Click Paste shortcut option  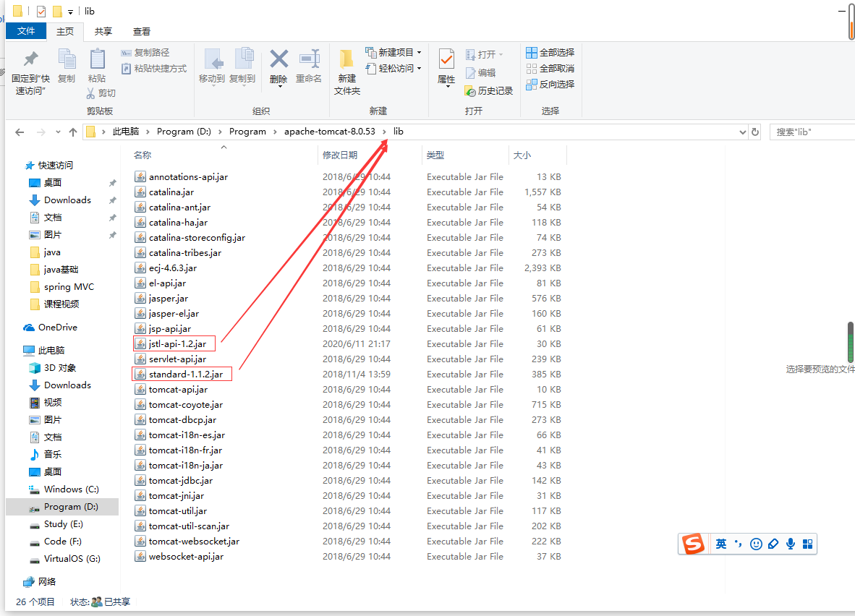pyautogui.click(x=154, y=68)
